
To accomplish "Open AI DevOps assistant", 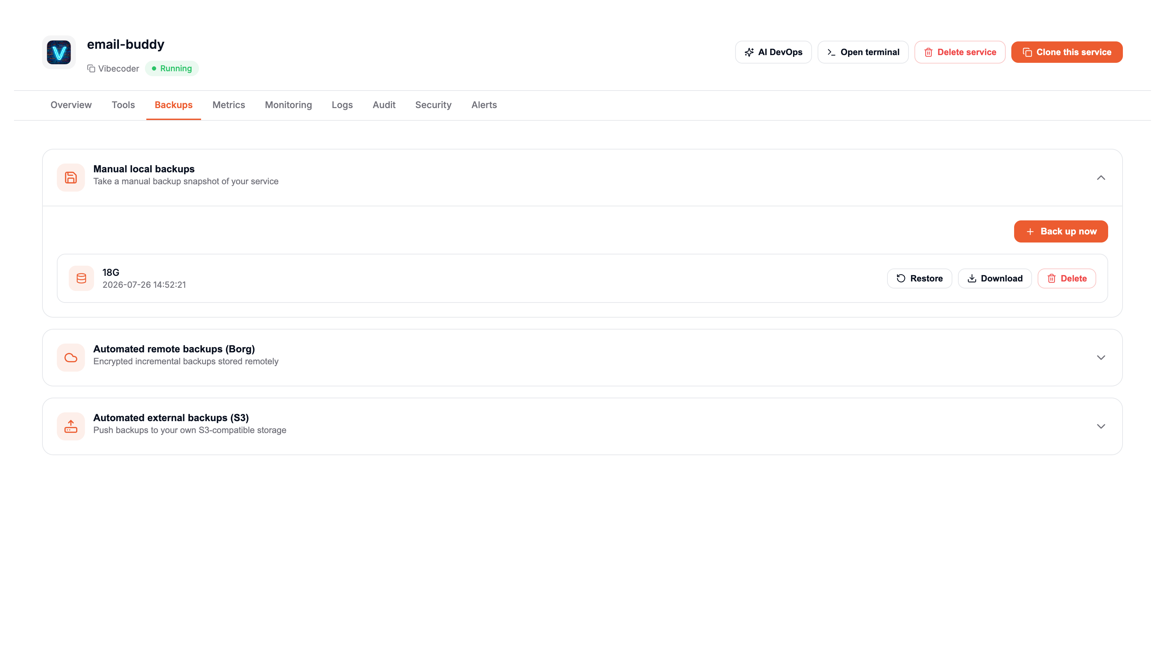I will 773,52.
